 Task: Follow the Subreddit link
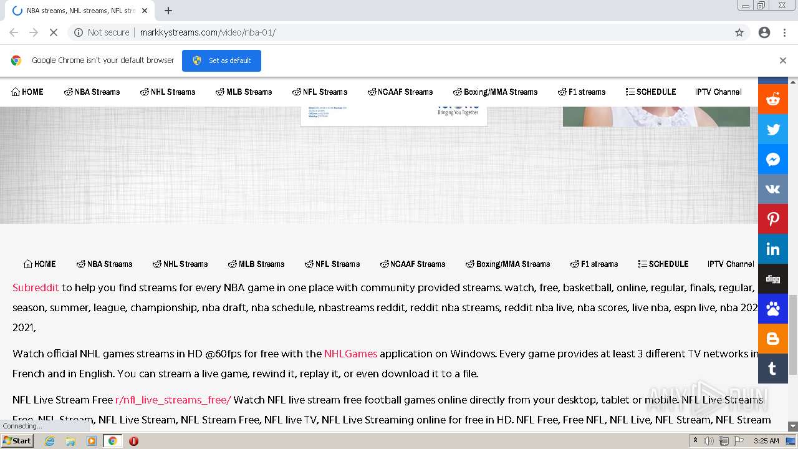point(36,287)
